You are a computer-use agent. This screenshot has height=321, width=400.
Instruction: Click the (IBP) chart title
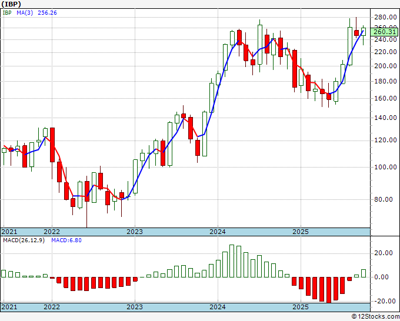click(x=11, y=4)
